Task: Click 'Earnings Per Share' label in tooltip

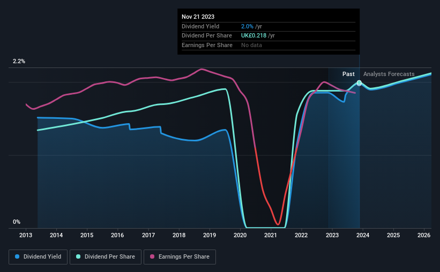Action: (x=207, y=45)
